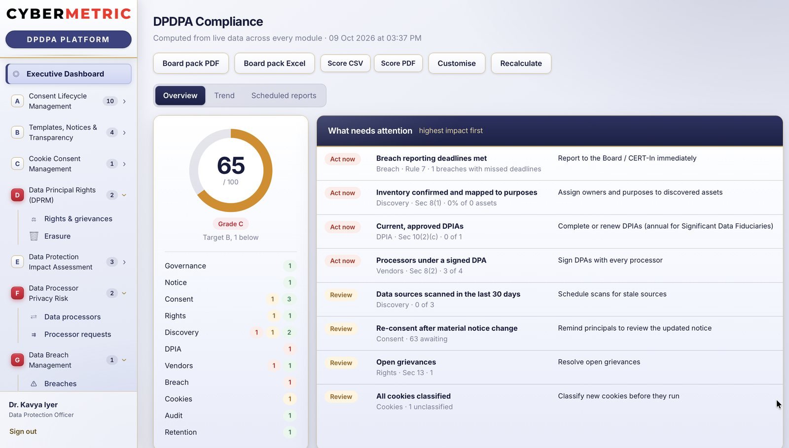Click the Executive Dashboard circle icon
The height and width of the screenshot is (448, 789).
[x=16, y=74]
